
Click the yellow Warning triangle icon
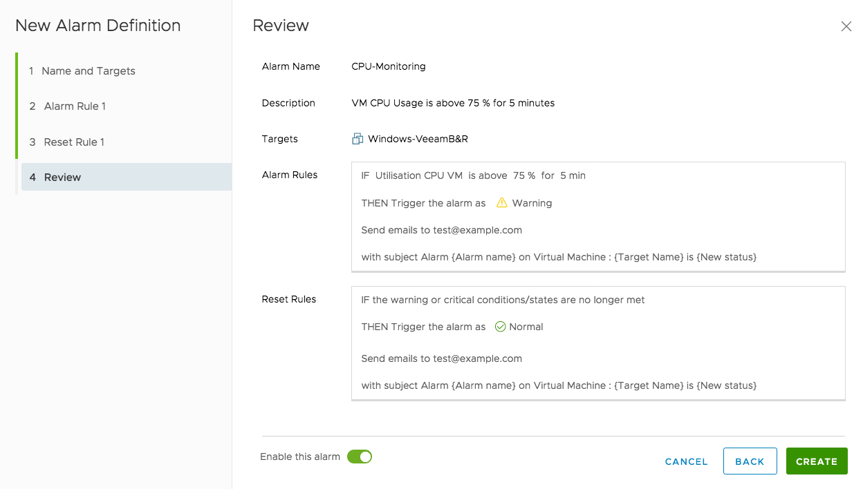502,202
